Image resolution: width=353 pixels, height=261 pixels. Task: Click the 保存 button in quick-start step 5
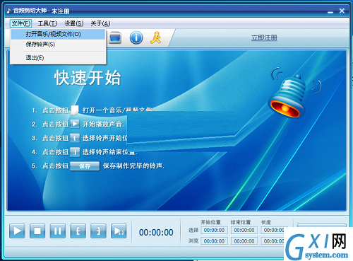[x=85, y=166]
